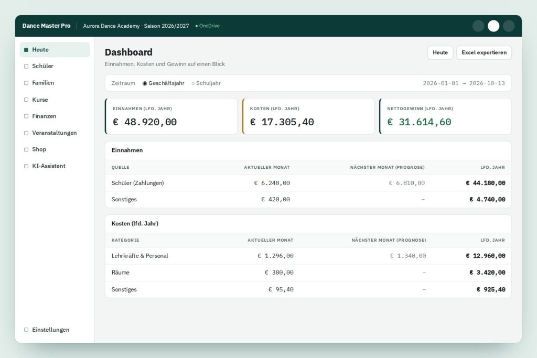Screen dimensions: 537x358
Task: Click the Einnahmen total € 48.920,00
Action: (145, 122)
